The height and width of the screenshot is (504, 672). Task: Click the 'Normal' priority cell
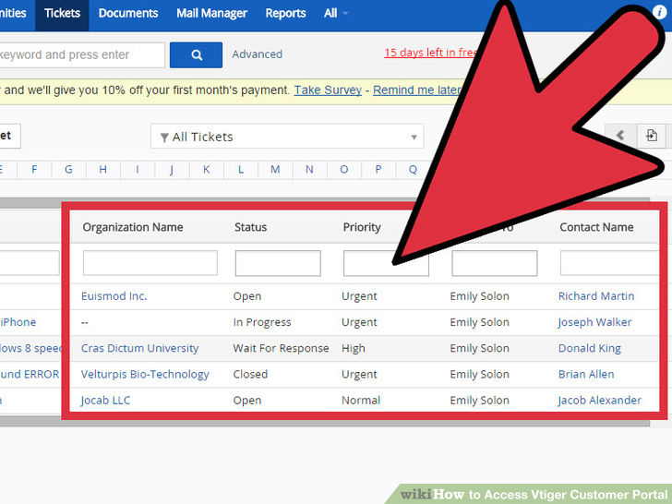click(361, 401)
